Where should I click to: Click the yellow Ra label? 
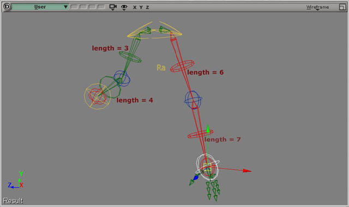pyautogui.click(x=161, y=68)
